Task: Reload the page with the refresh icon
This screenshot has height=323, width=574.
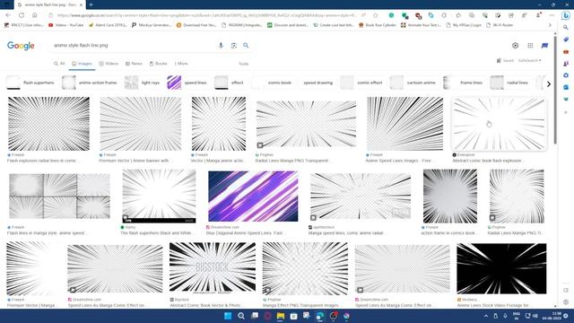Action: (x=22, y=15)
